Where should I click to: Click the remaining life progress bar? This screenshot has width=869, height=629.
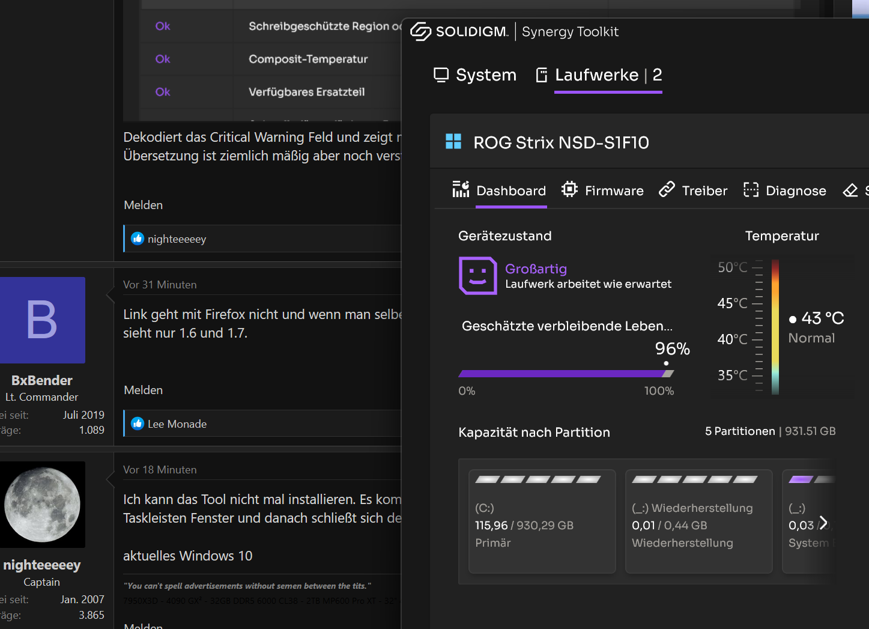pos(565,374)
